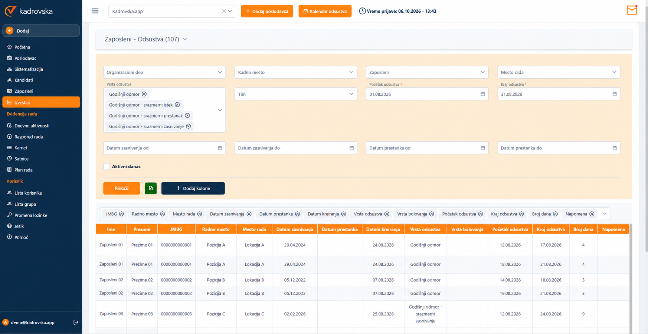The width and height of the screenshot is (648, 334).
Task: Sort table by the Datum kreiranja header
Action: coord(383,229)
